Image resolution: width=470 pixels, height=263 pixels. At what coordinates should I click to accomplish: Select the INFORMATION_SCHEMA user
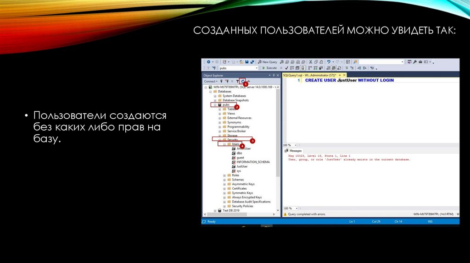[x=253, y=162]
